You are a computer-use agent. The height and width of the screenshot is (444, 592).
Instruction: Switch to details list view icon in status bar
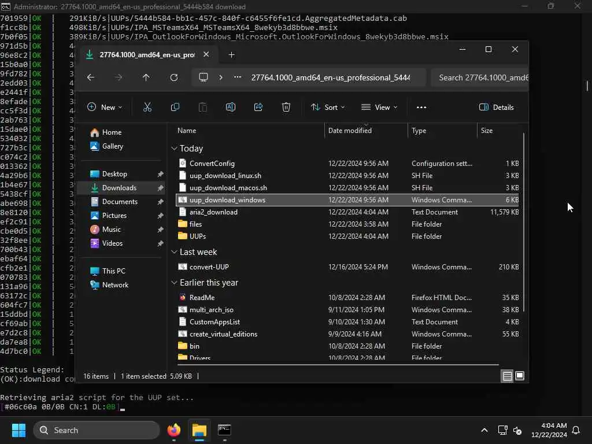508,376
